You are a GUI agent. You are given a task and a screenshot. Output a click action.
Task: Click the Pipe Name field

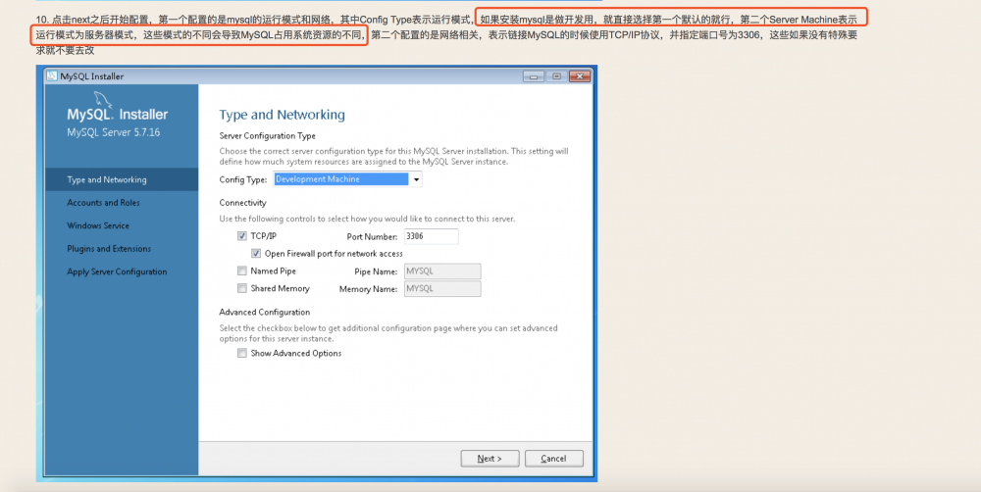pyautogui.click(x=442, y=271)
